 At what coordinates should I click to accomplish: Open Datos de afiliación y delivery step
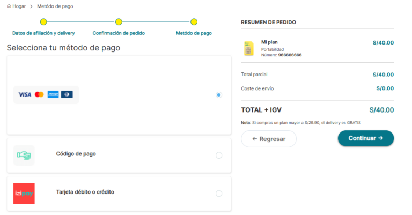[x=43, y=33]
